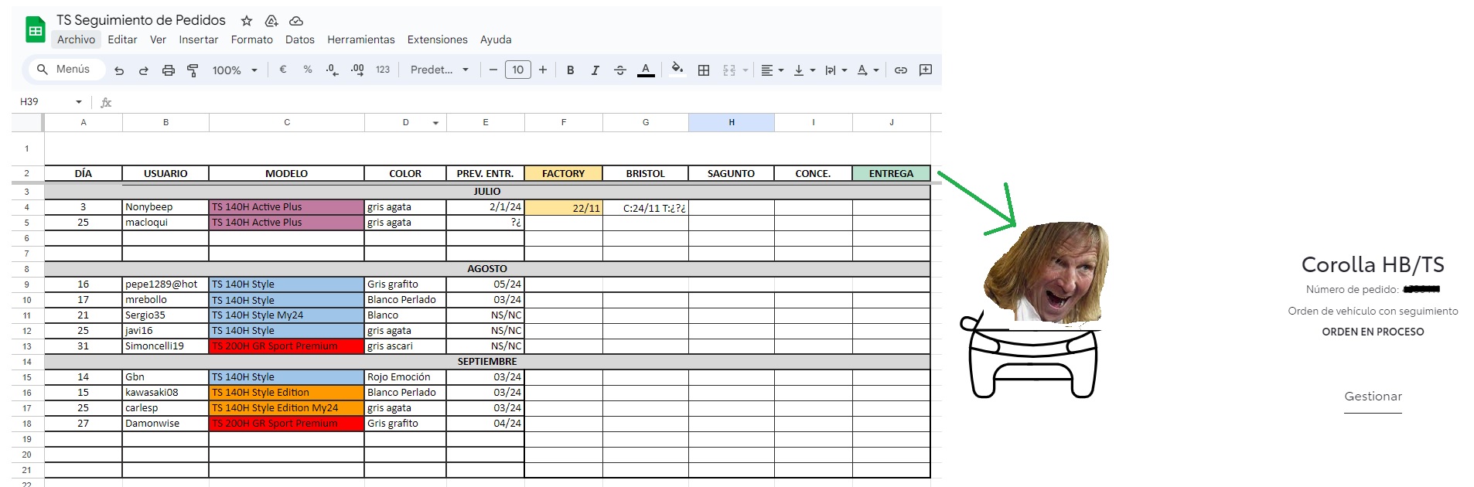Image resolution: width=1474 pixels, height=487 pixels.
Task: Click the document title TS Seguimiento de Pedidos
Action: 141,20
